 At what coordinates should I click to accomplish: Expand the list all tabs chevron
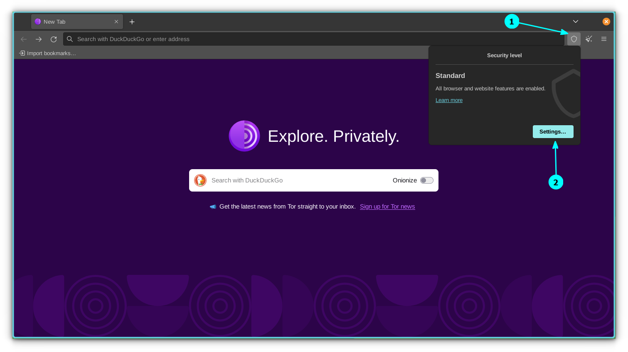click(576, 22)
